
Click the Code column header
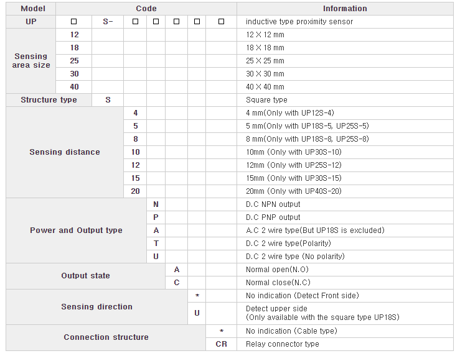click(x=146, y=9)
